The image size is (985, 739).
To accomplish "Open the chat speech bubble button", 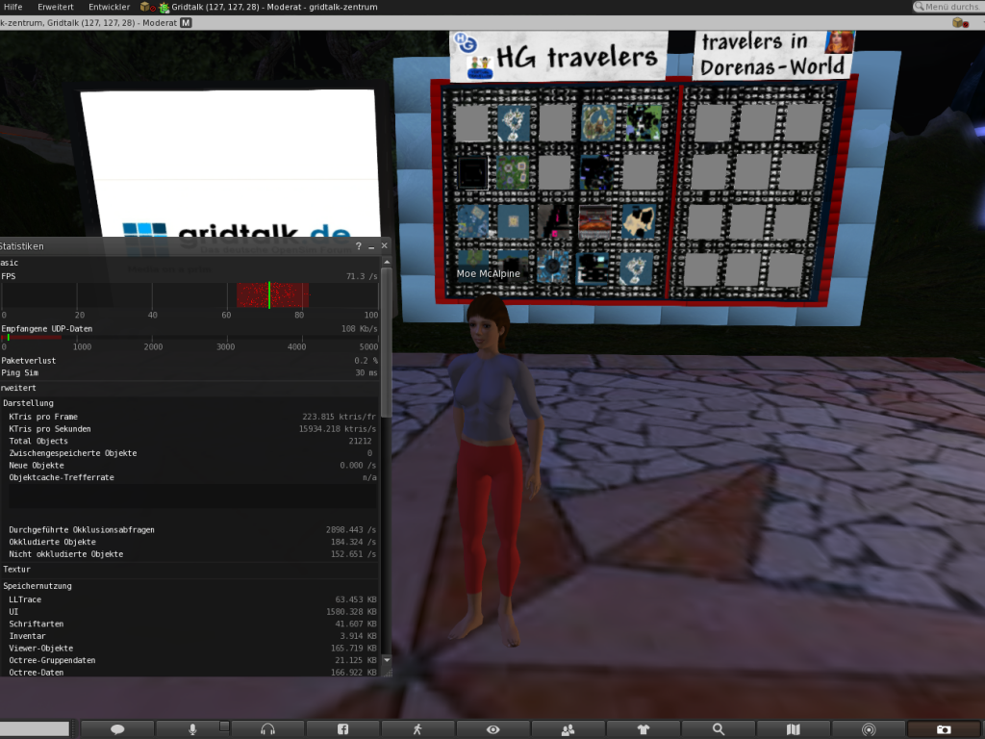I will pyautogui.click(x=117, y=729).
